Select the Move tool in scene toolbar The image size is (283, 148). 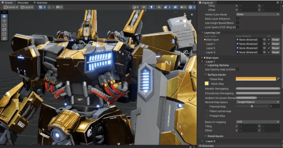pyautogui.click(x=4, y=21)
